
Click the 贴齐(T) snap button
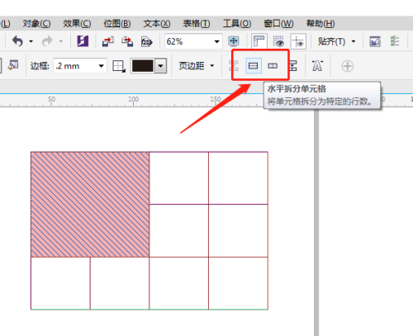[x=336, y=41]
